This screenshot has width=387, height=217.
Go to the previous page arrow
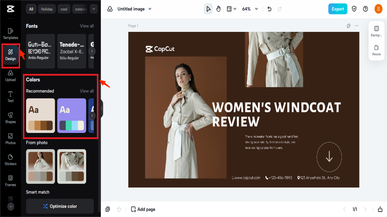[x=344, y=209]
